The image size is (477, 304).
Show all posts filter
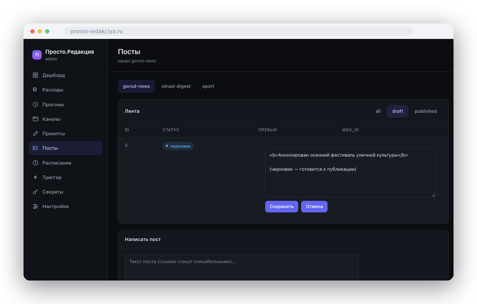click(x=378, y=111)
